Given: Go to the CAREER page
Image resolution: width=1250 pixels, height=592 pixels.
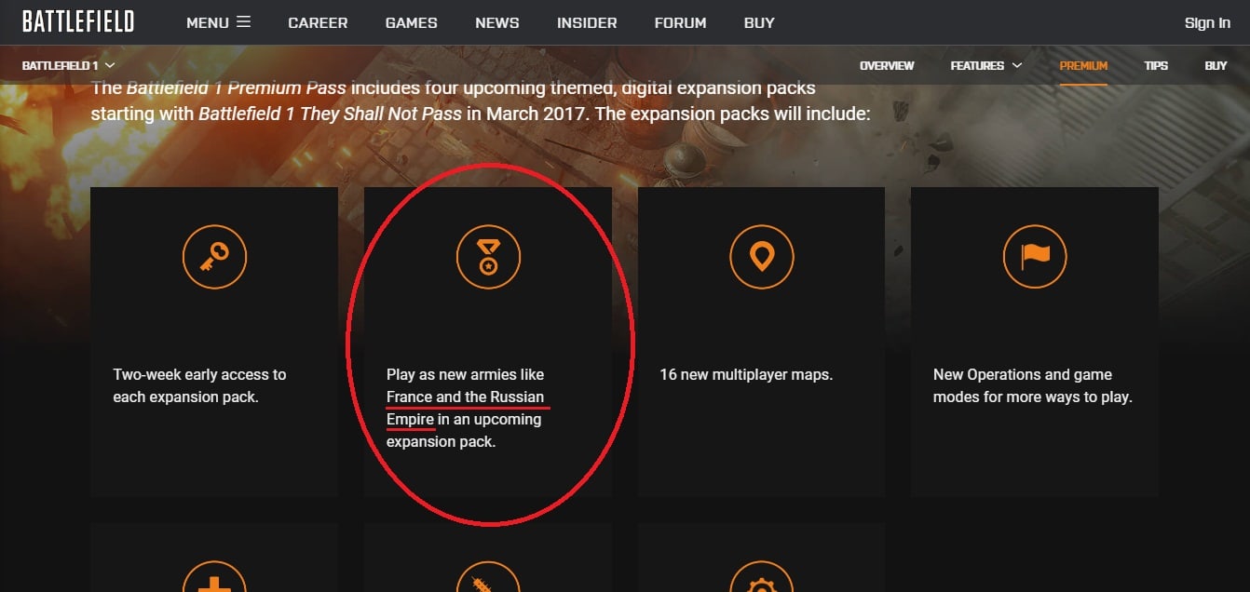Looking at the screenshot, I should (318, 22).
